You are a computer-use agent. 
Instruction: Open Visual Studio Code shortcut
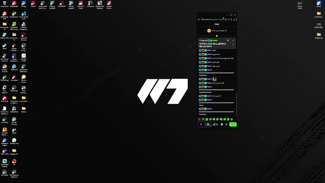[24, 16]
